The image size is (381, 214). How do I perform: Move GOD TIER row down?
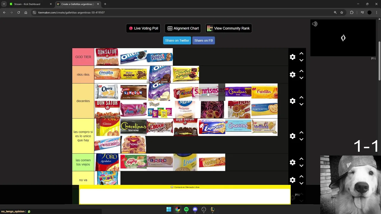301,60
